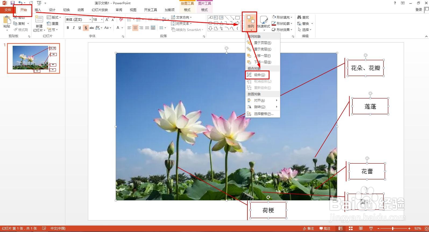
Task: Expand the Select (选择) dropdown
Action: pyautogui.click(x=305, y=30)
